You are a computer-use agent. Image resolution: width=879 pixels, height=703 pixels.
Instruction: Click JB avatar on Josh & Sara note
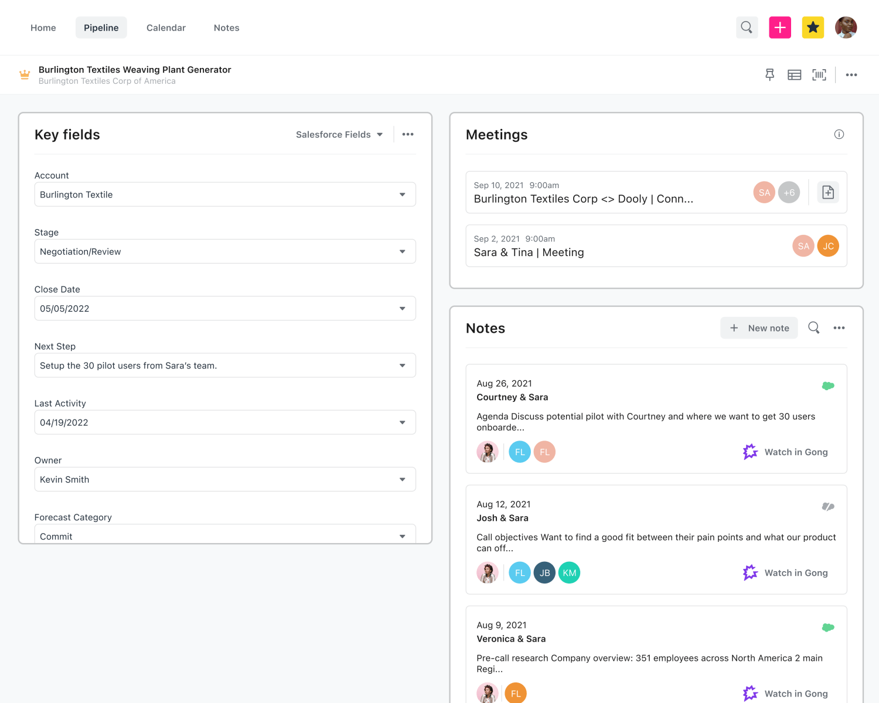(x=544, y=573)
